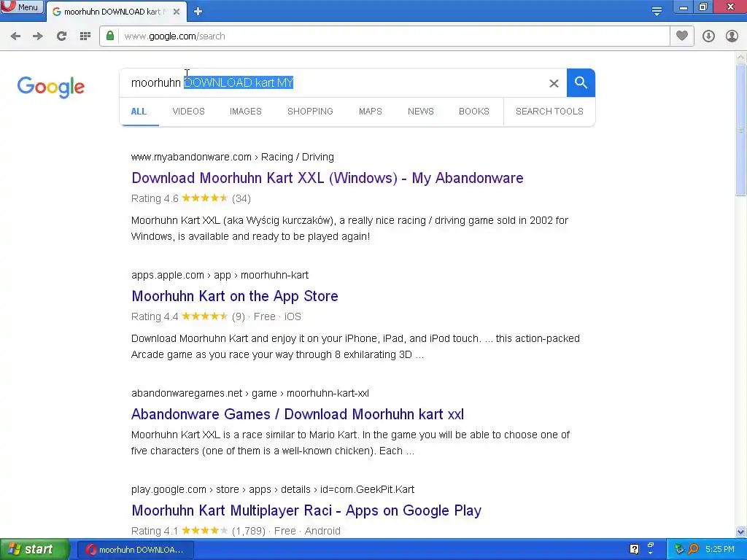The image size is (747, 560).
Task: Reload the current page
Action: pyautogui.click(x=61, y=36)
